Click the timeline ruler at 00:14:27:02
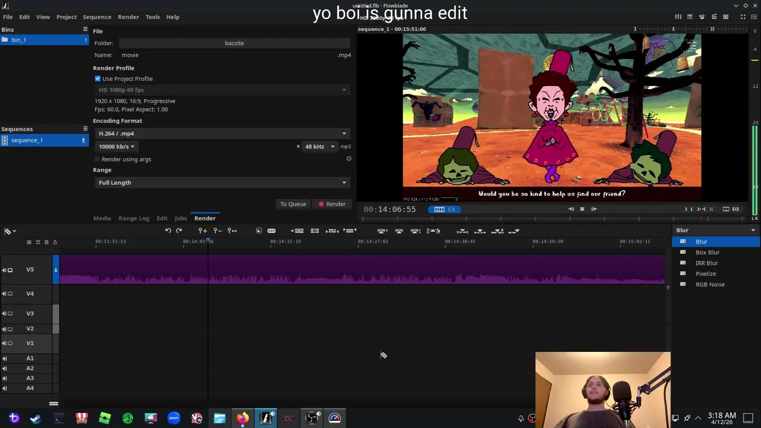Screen dimensions: 761x428 pyautogui.click(x=373, y=241)
